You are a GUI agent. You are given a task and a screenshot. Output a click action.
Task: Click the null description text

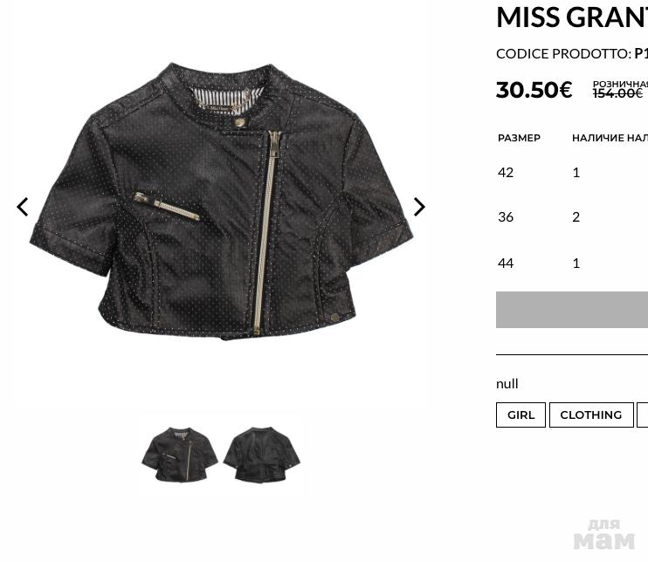tap(507, 384)
